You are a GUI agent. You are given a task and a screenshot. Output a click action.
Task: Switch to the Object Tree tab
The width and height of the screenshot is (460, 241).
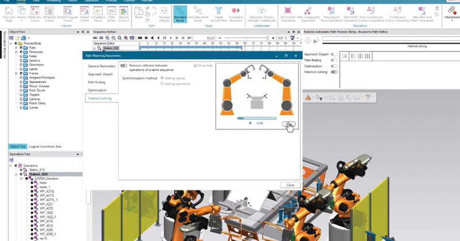pyautogui.click(x=18, y=147)
